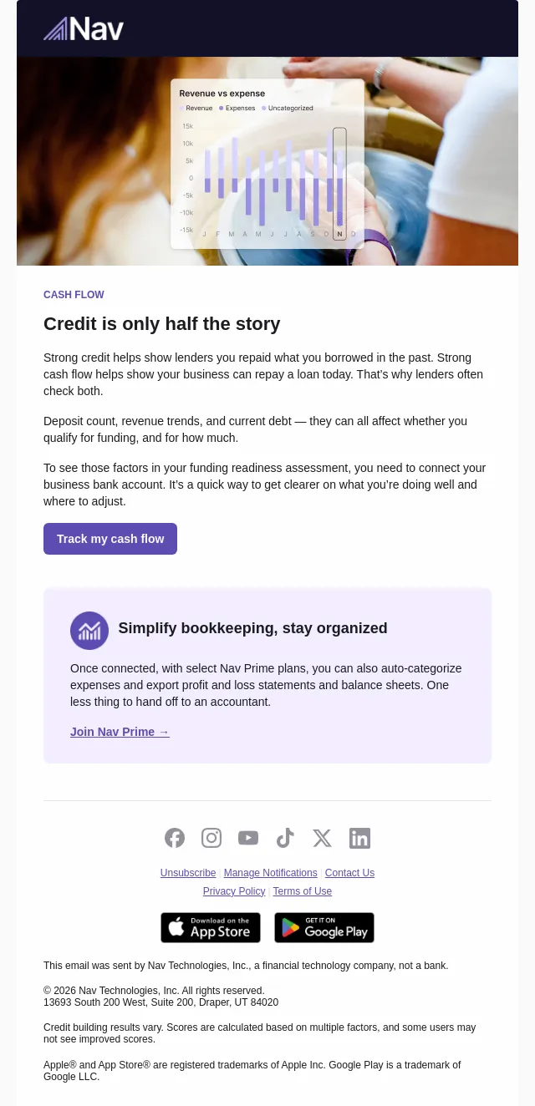Follow the Join Nav Prime link

tap(120, 732)
